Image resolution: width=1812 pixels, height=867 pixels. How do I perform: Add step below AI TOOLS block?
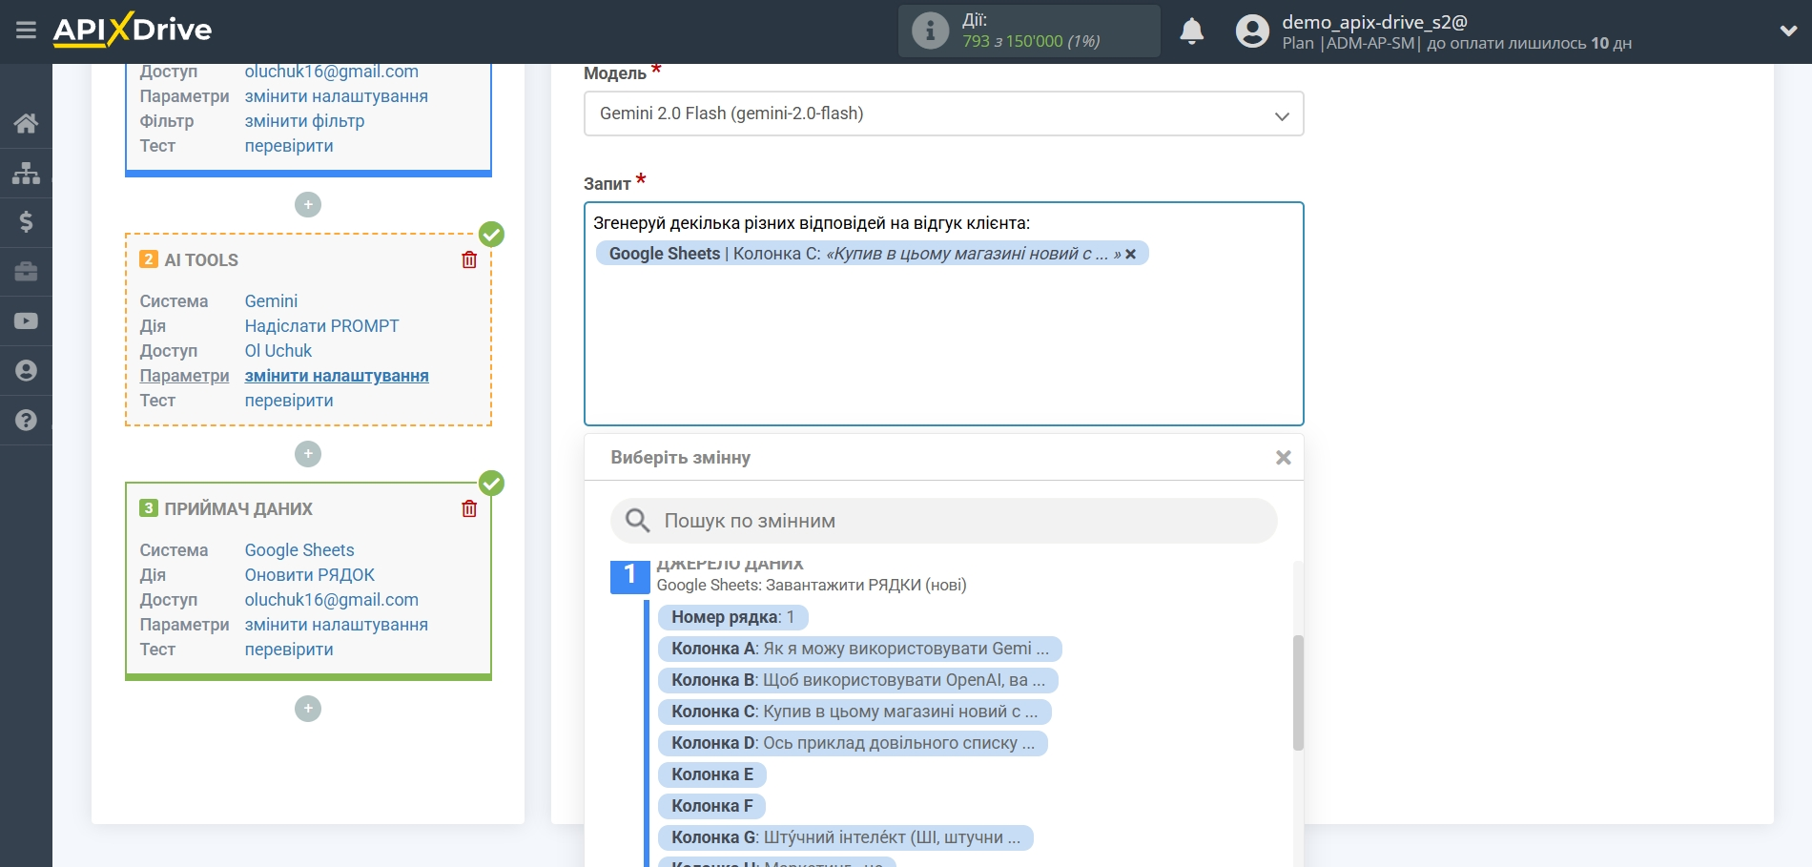tap(308, 454)
